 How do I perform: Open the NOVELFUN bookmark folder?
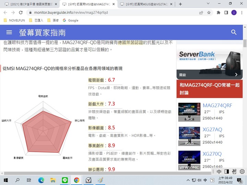pos(14,20)
